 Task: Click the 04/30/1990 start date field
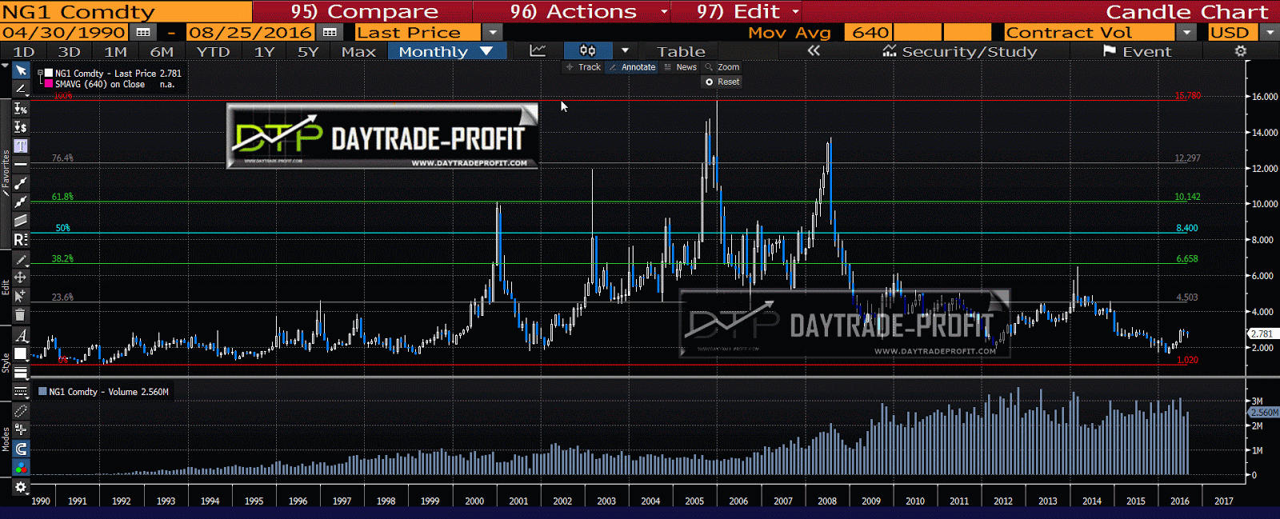[x=64, y=33]
